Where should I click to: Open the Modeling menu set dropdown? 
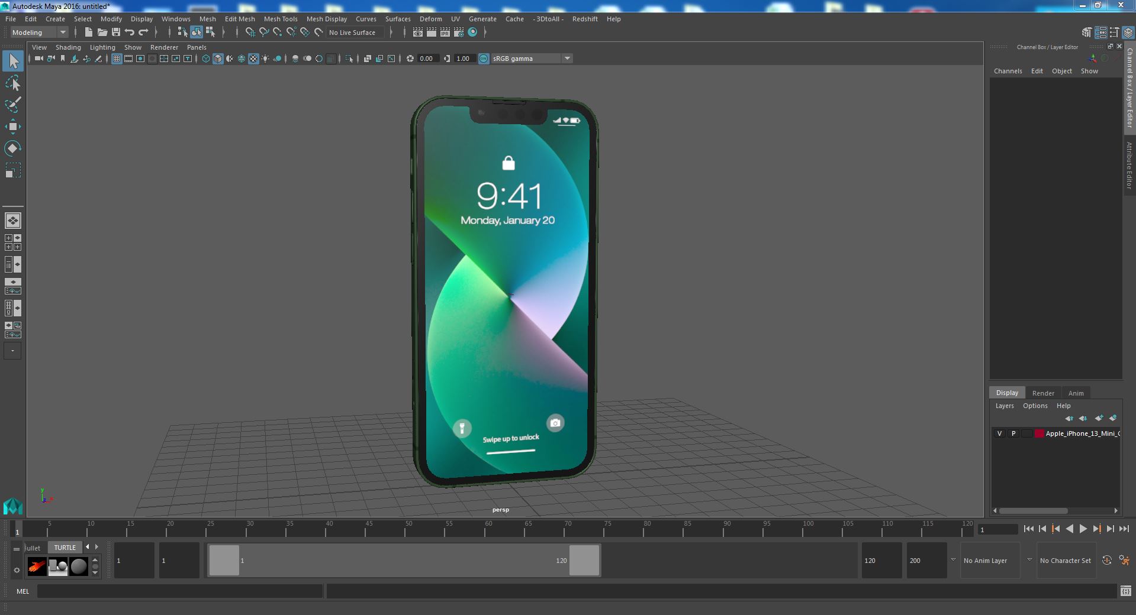[39, 33]
